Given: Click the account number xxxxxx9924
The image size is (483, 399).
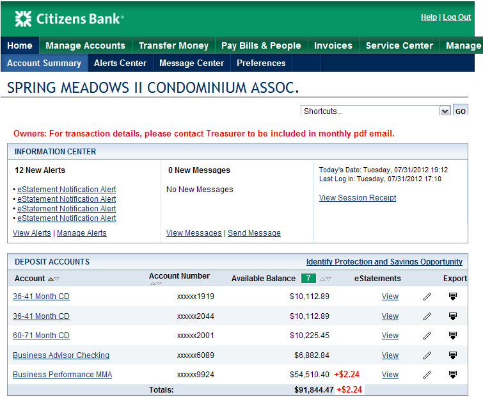Looking at the screenshot, I should point(196,374).
